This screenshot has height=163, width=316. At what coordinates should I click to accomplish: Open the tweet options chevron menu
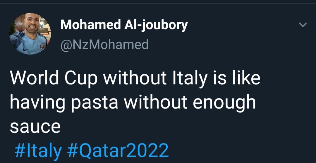pyautogui.click(x=303, y=25)
